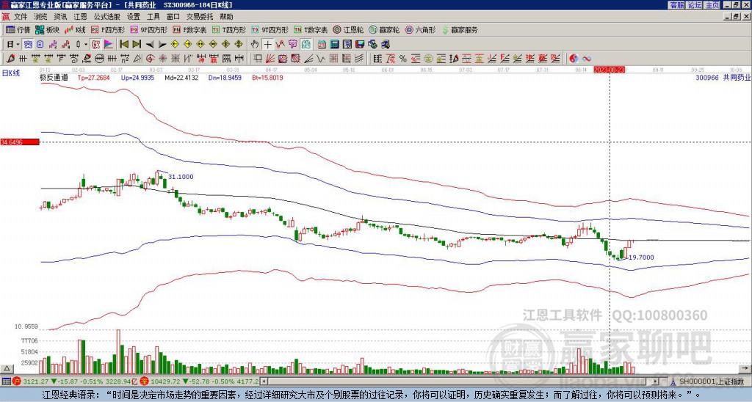Image resolution: width=752 pixels, height=402 pixels.
Task: Jump to first bar icon
Action: coord(123,44)
